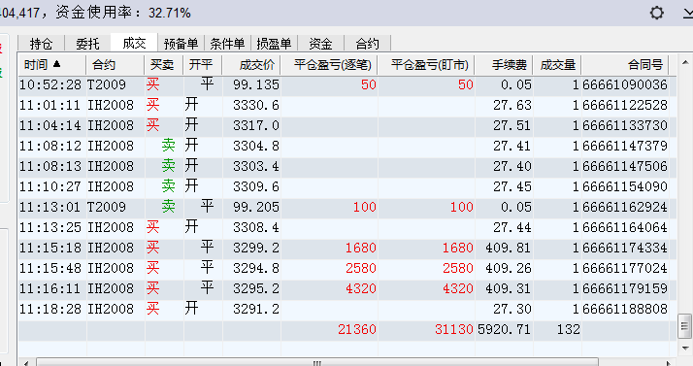This screenshot has width=693, height=366.
Task: Switch to the 持仓 tab
Action: [41, 44]
